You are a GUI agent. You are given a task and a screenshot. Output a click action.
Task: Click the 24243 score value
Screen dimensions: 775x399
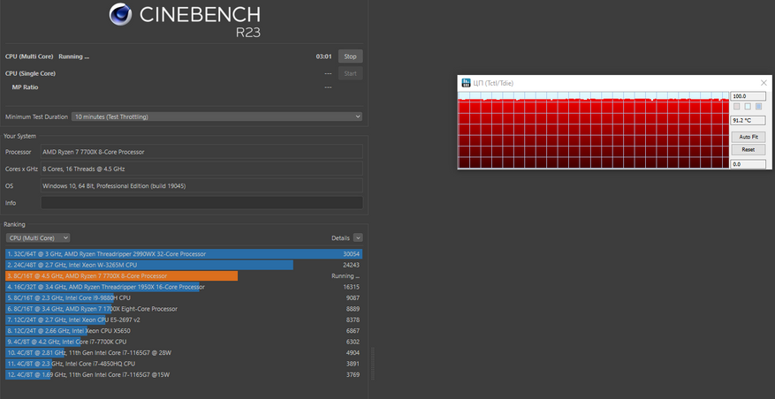(x=352, y=265)
